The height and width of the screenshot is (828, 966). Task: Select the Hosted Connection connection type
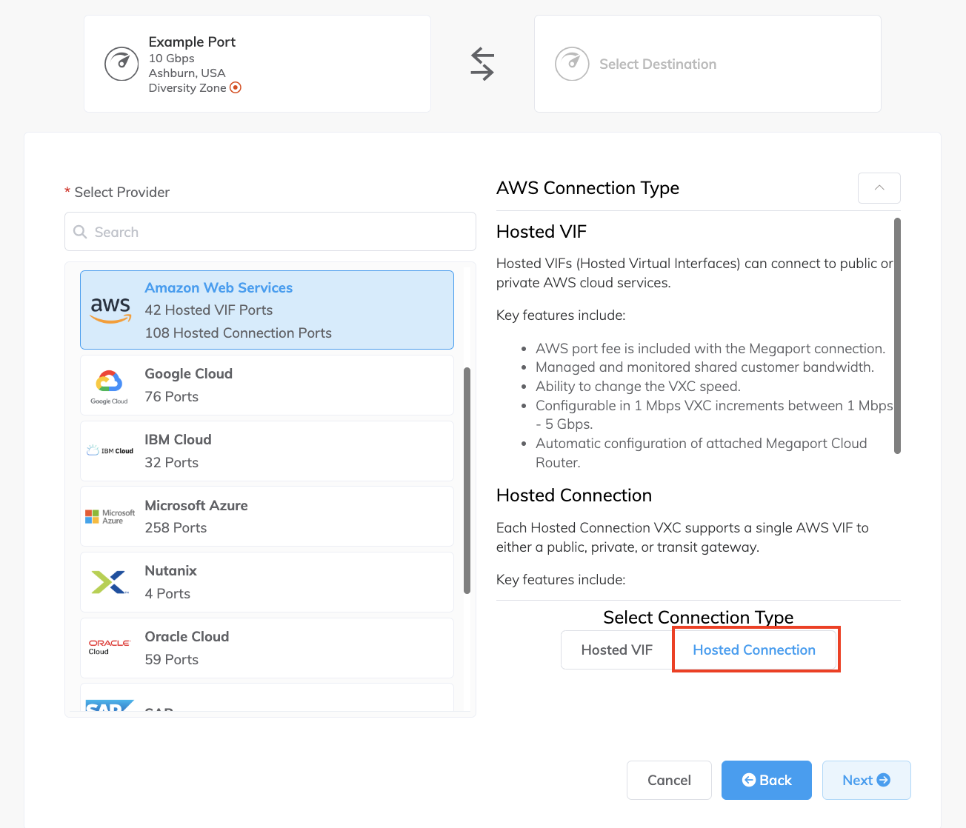point(755,650)
